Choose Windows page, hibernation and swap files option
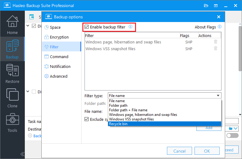This screenshot has width=242, height=159. coord(164,115)
